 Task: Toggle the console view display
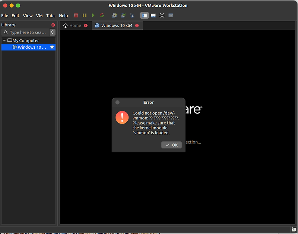tap(153, 15)
